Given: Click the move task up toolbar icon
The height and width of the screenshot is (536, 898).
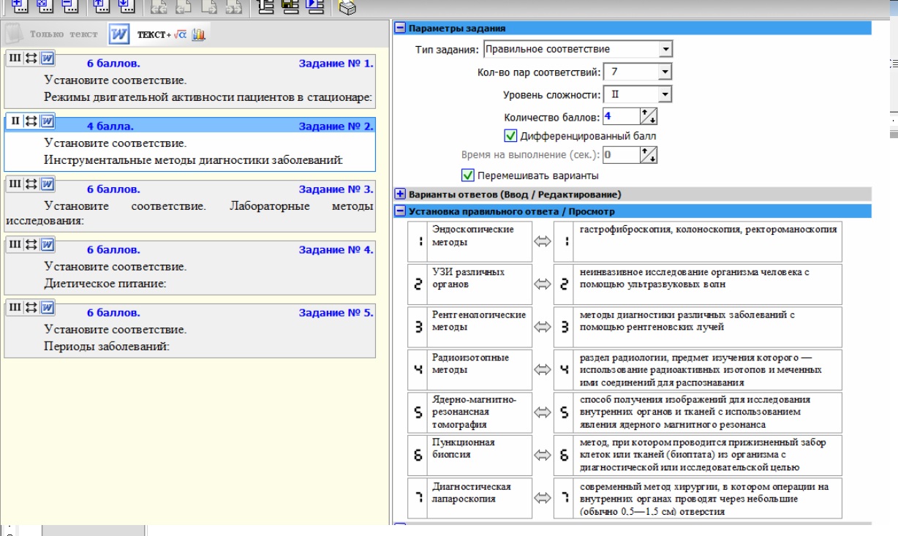Looking at the screenshot, I should (x=102, y=7).
